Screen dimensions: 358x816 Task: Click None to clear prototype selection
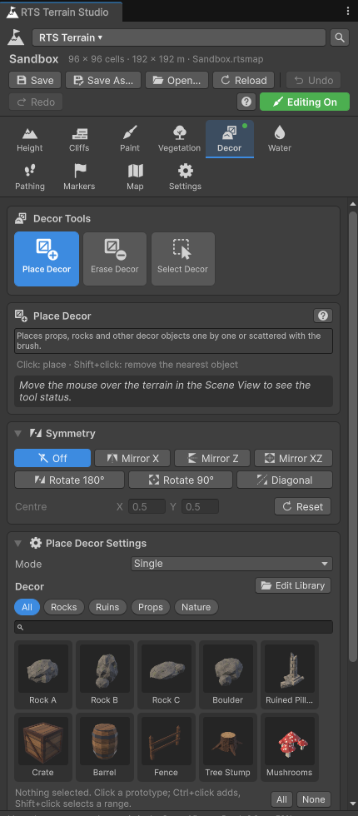point(314,799)
